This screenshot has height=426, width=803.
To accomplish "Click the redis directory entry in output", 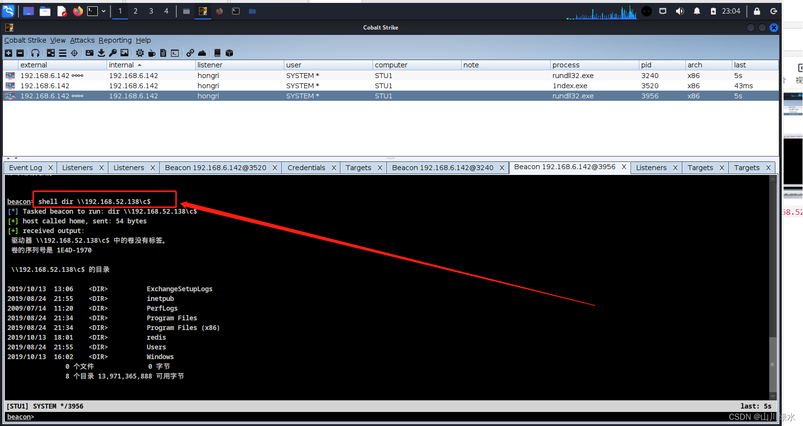I will pyautogui.click(x=156, y=337).
